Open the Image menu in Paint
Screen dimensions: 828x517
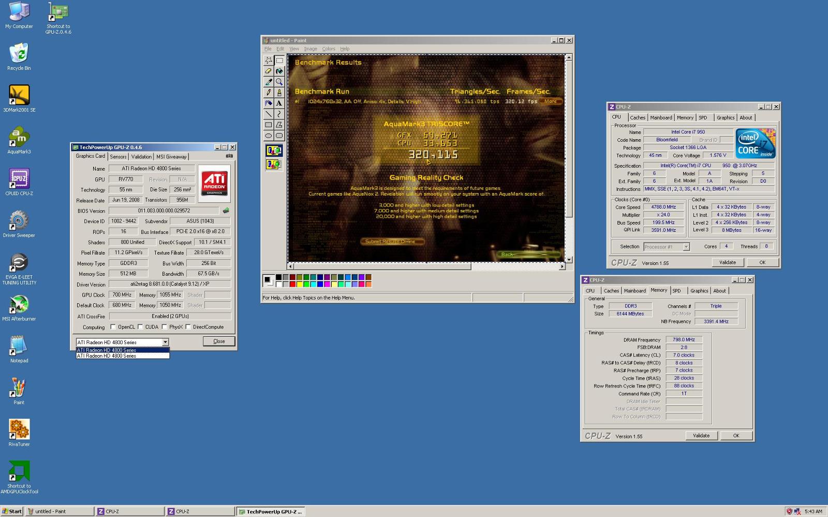coord(310,49)
